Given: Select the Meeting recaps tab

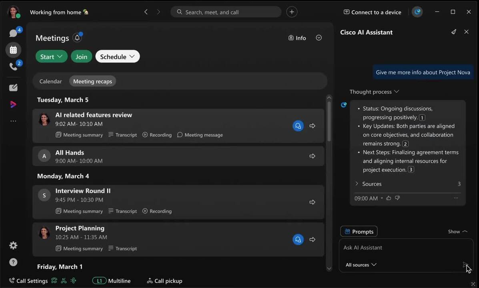Looking at the screenshot, I should 92,81.
